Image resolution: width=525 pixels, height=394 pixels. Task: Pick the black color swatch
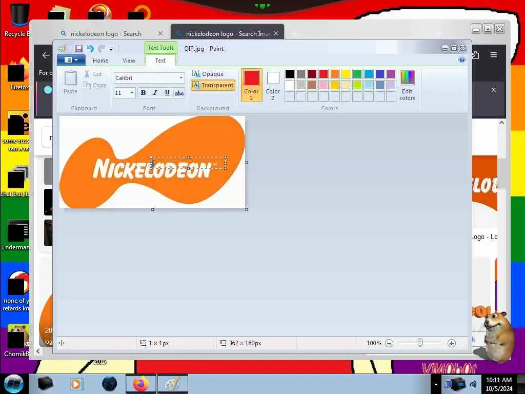(290, 74)
